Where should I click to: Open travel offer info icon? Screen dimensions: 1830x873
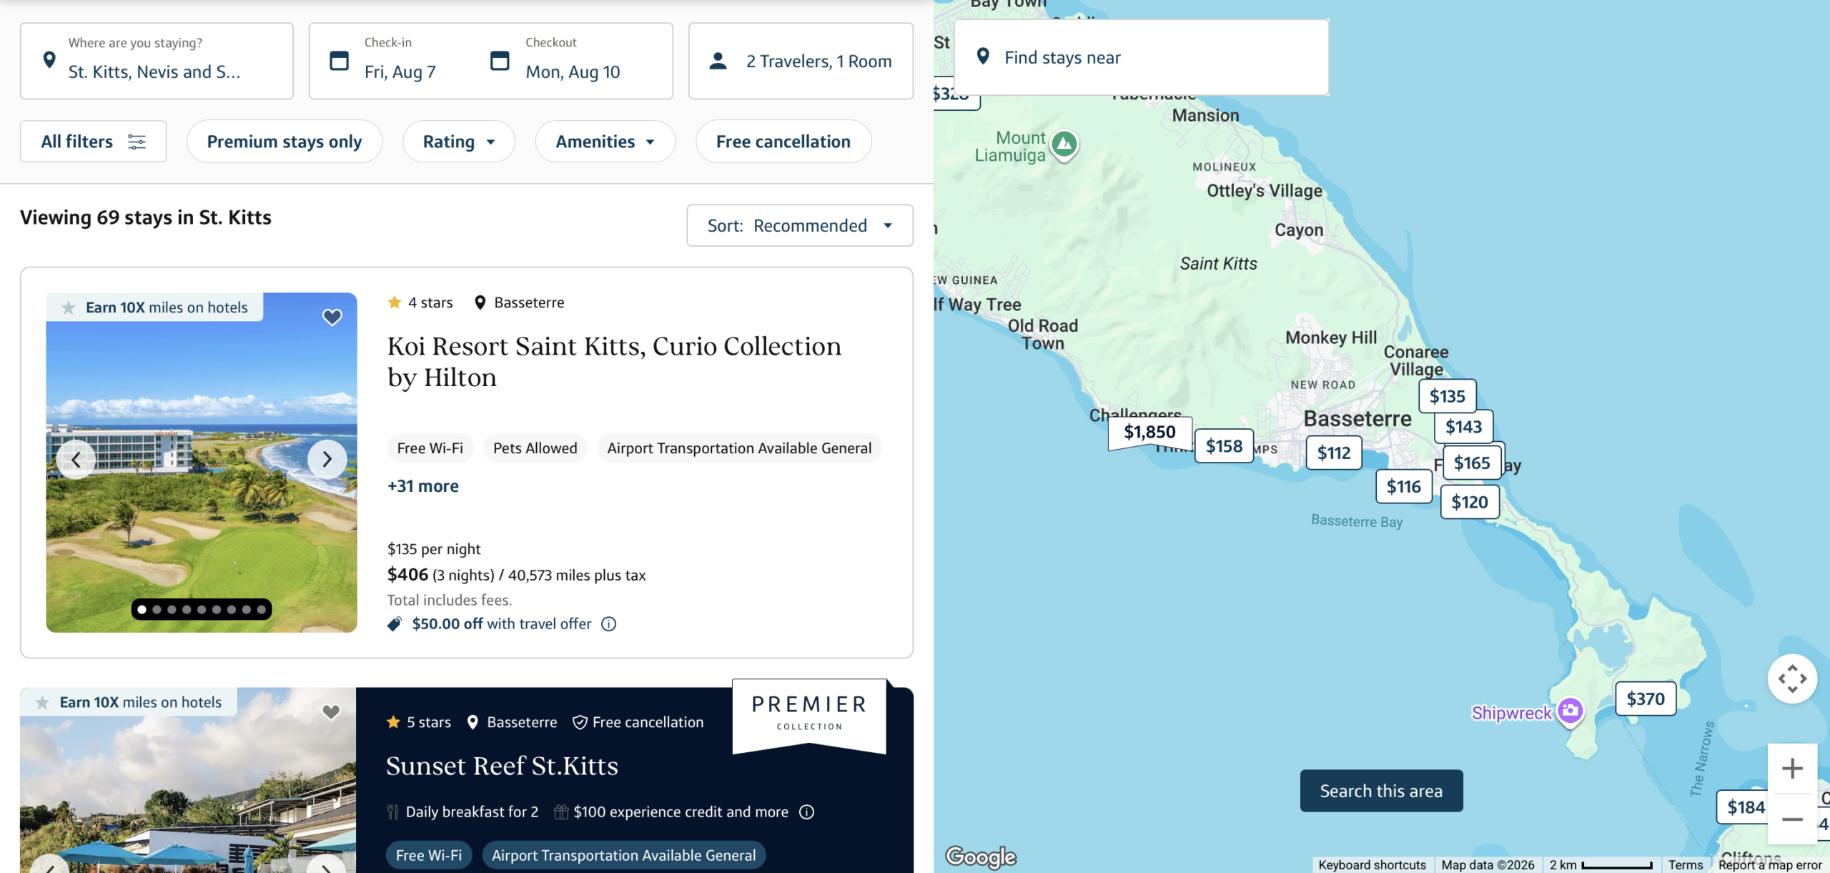pos(608,624)
